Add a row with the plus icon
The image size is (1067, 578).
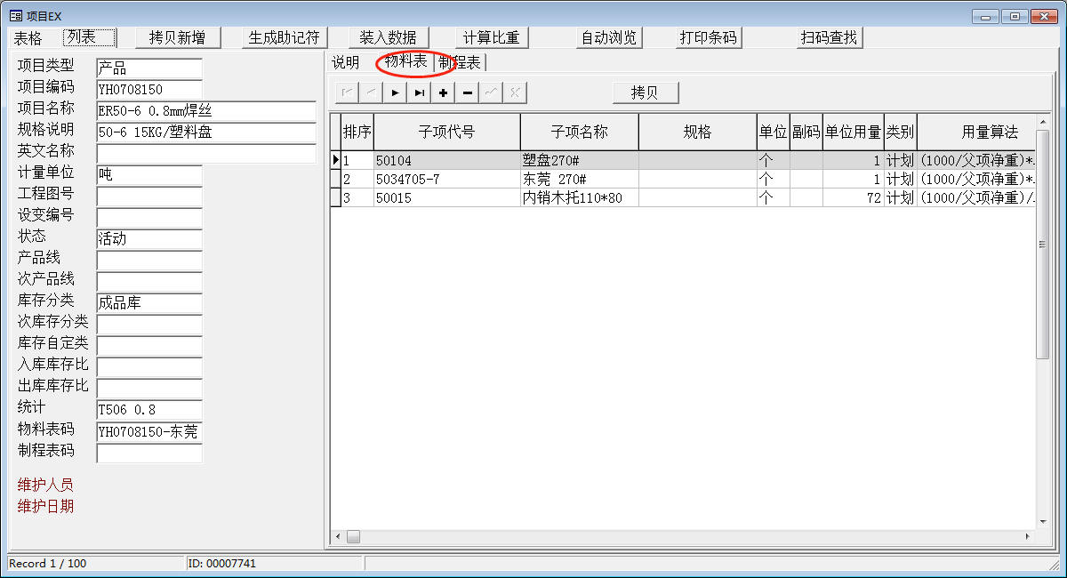click(443, 92)
